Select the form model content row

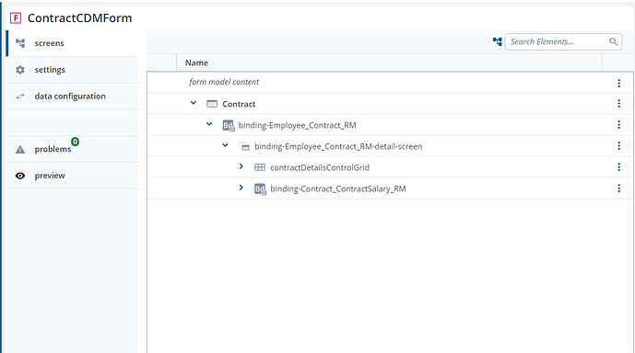(x=390, y=83)
